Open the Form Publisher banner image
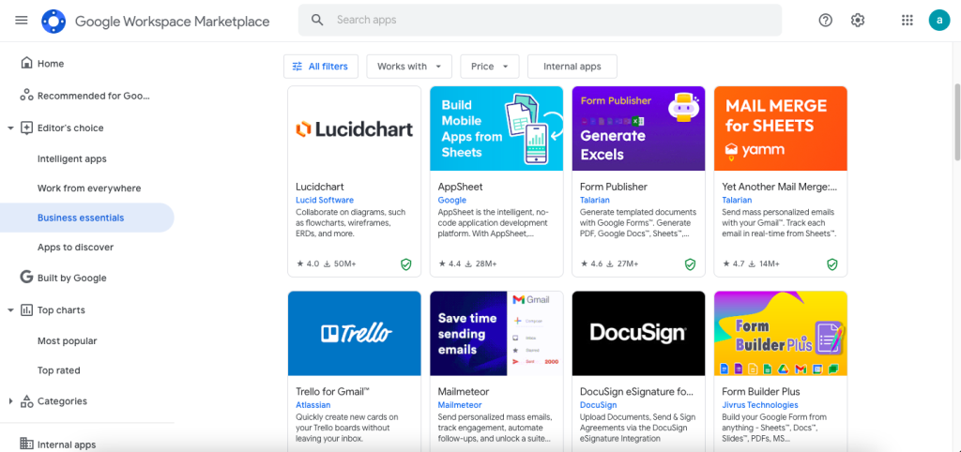The height and width of the screenshot is (452, 961). tap(638, 128)
